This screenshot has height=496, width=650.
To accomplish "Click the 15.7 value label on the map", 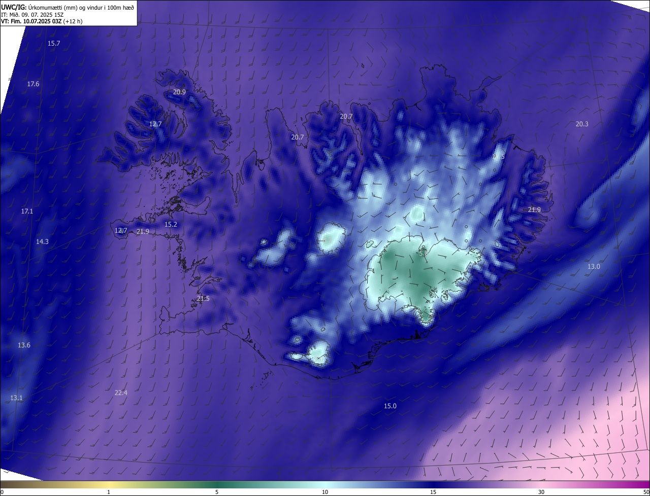I will (54, 44).
